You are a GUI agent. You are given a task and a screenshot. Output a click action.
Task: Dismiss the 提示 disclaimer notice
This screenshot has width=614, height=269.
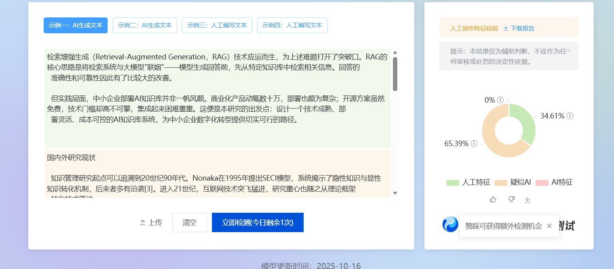point(568,51)
